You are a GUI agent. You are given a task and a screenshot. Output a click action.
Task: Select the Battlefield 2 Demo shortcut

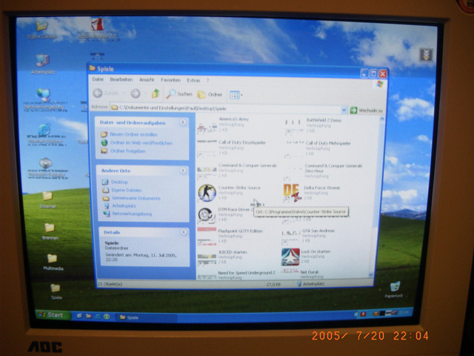(x=313, y=125)
